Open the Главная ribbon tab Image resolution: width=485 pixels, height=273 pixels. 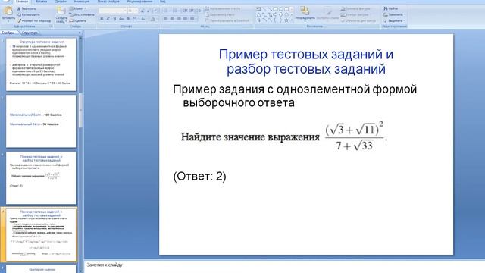click(22, 2)
